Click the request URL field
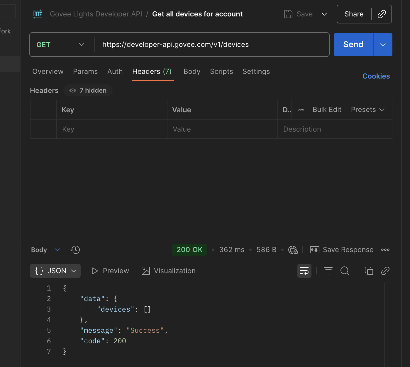Viewport: 410px width, 367px height. [211, 45]
